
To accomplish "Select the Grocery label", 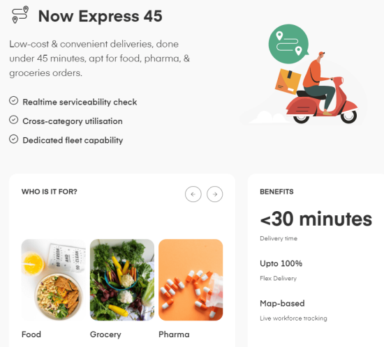I will pos(105,334).
